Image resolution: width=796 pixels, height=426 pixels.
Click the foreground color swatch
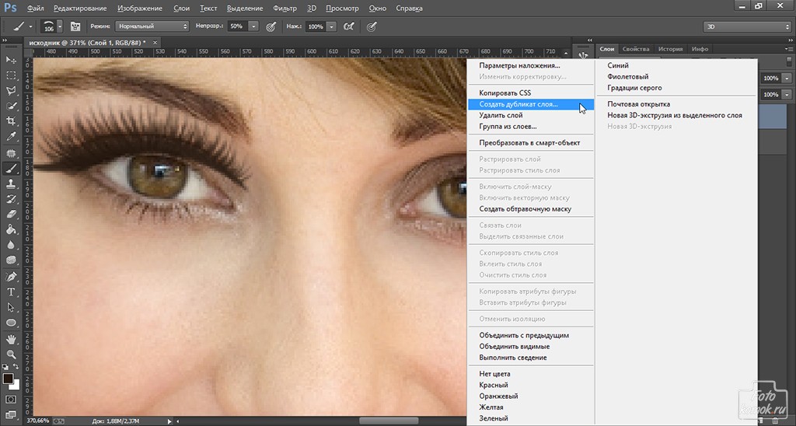click(x=8, y=379)
